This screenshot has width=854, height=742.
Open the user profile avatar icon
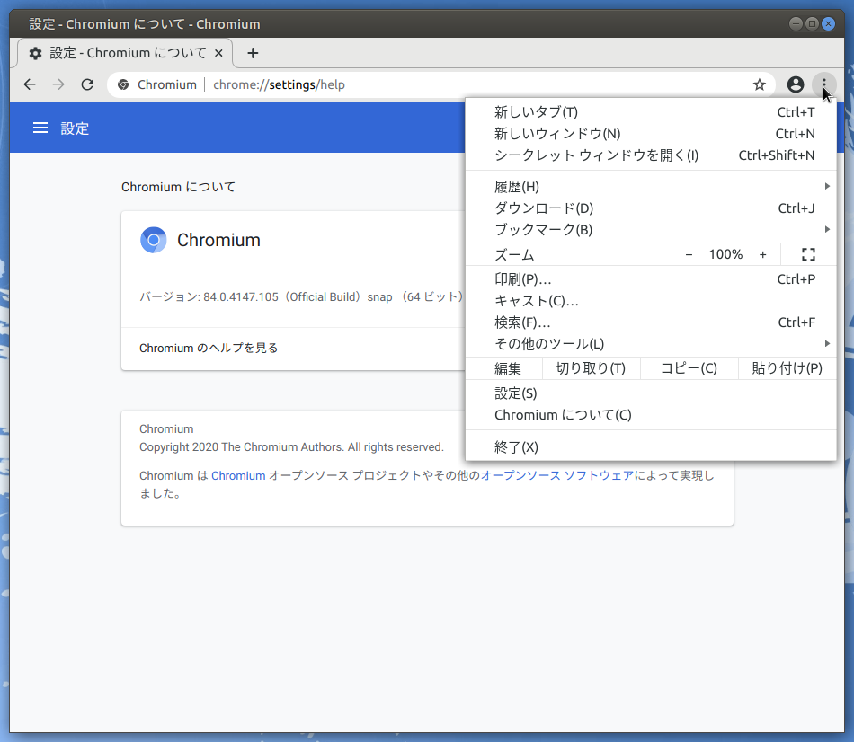[x=796, y=84]
